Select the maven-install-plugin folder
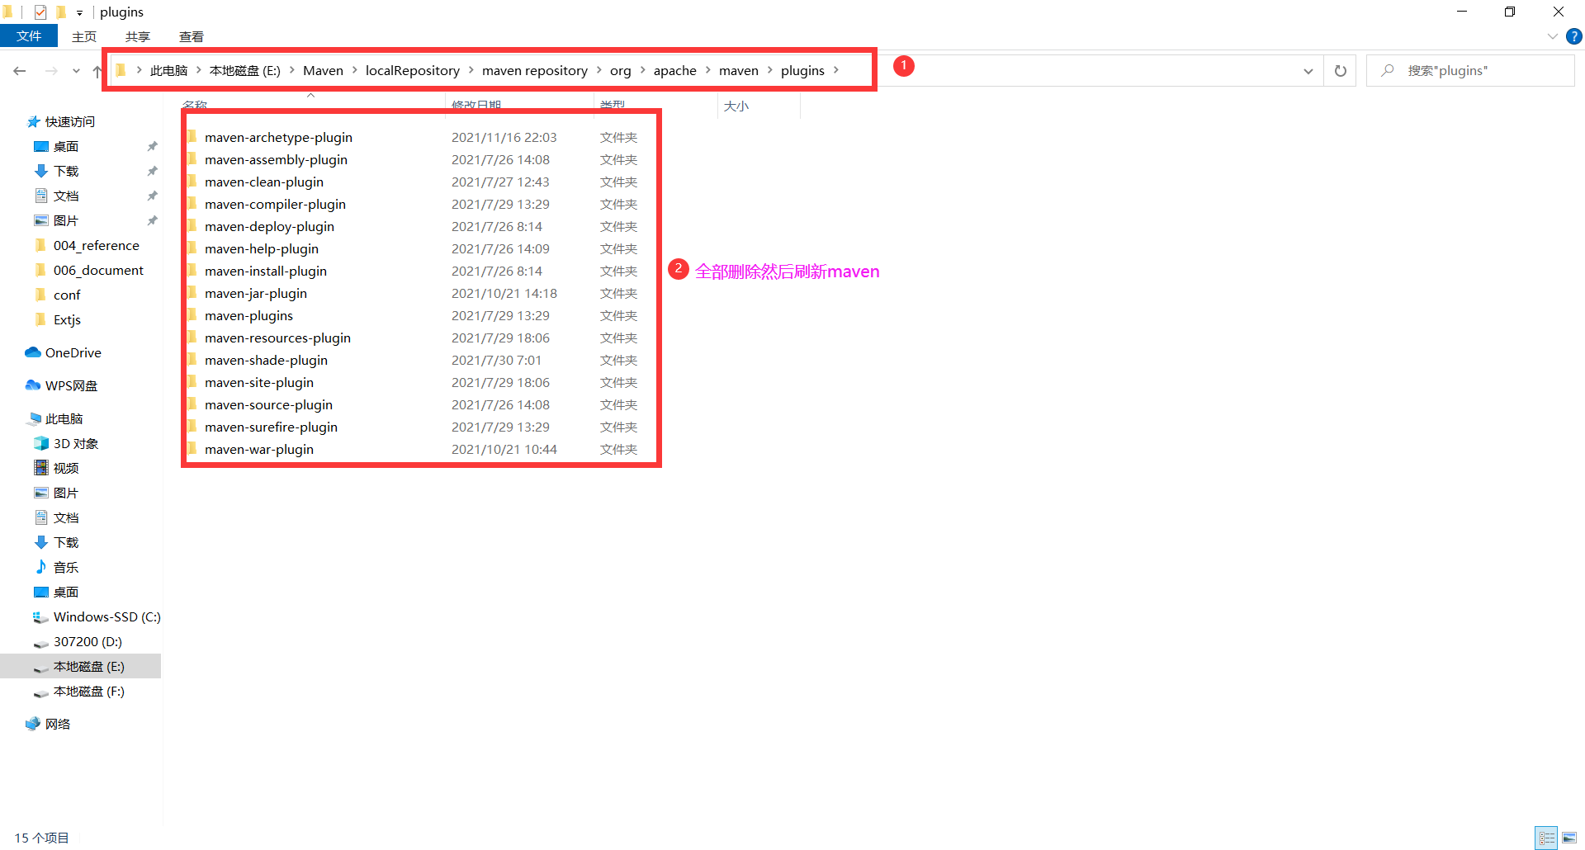 pyautogui.click(x=266, y=271)
